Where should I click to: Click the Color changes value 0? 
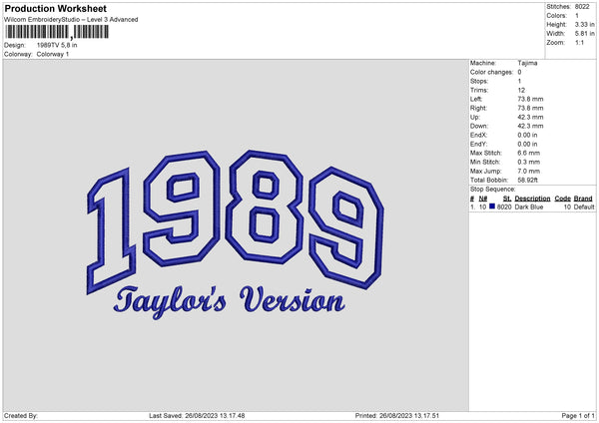519,72
